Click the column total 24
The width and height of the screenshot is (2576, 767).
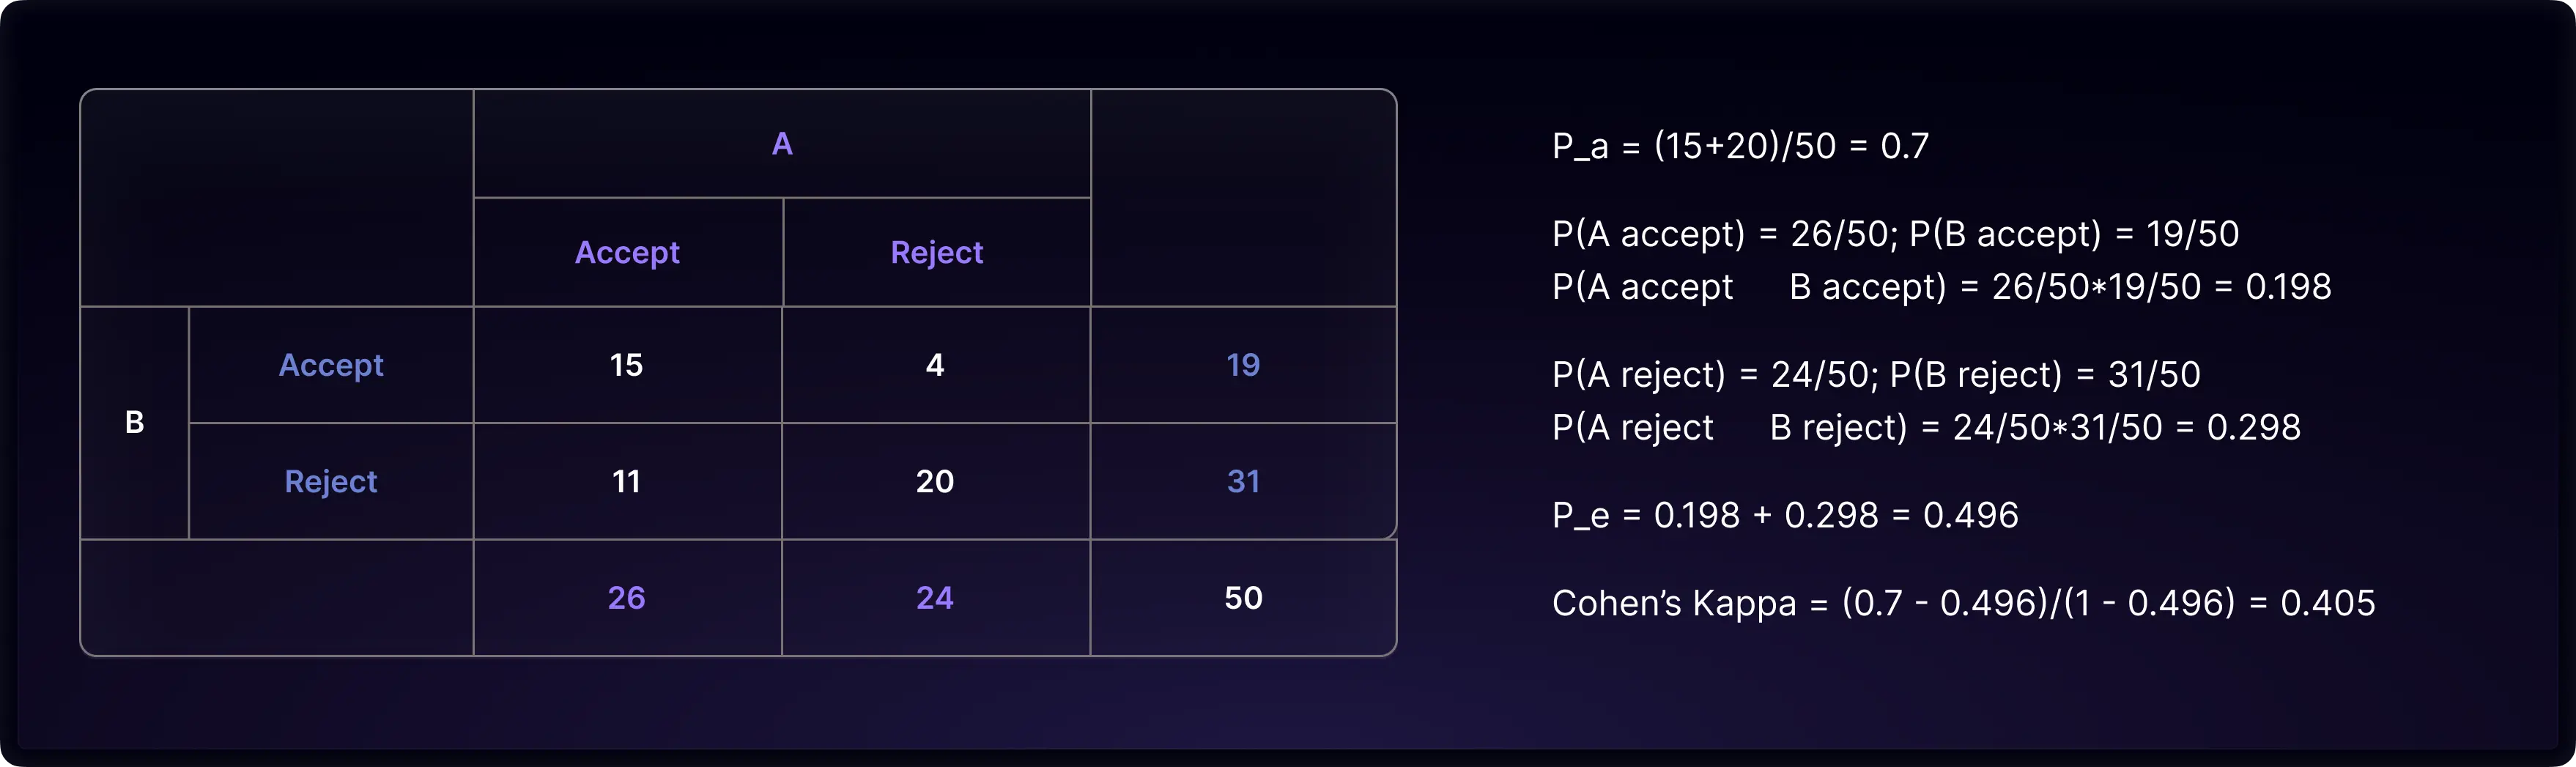point(935,598)
